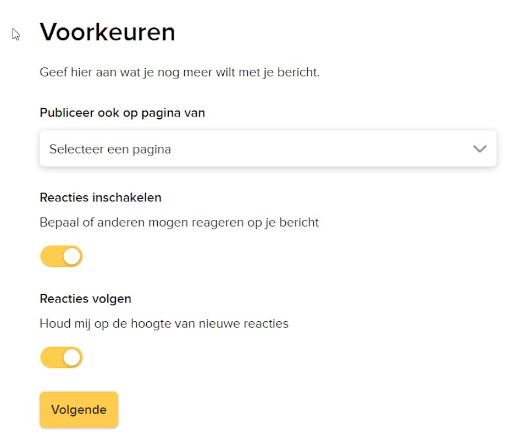Toggle Reacties volgen switch off
This screenshot has height=440, width=509.
(62, 358)
